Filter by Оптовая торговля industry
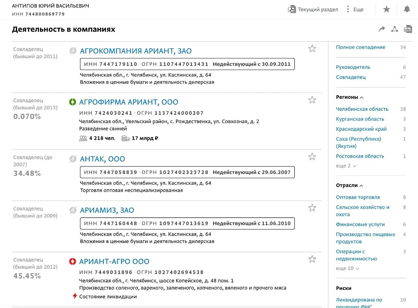This screenshot has width=418, height=308. pos(358,197)
